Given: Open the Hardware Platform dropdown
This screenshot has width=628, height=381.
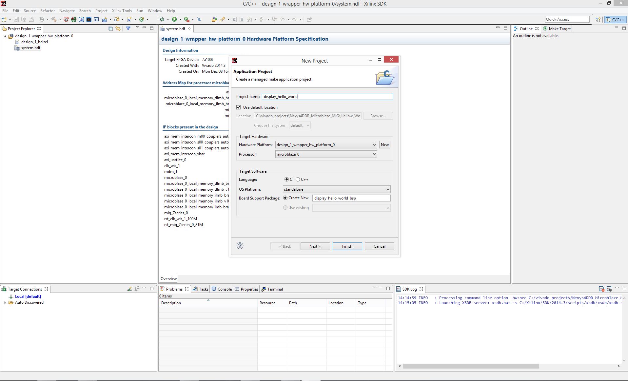Looking at the screenshot, I should click(326, 144).
